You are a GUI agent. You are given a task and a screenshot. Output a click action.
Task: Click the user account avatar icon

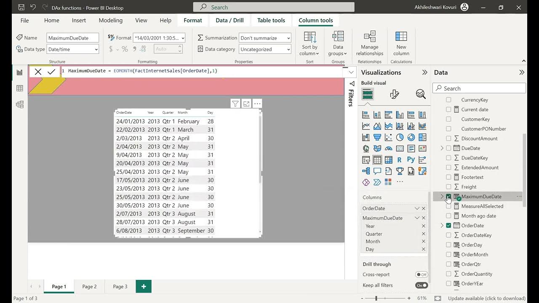point(464,7)
